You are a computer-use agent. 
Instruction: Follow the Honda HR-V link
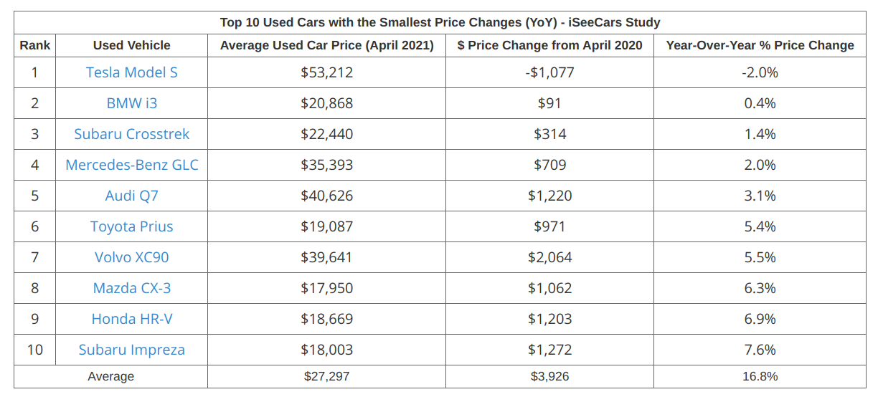[132, 319]
